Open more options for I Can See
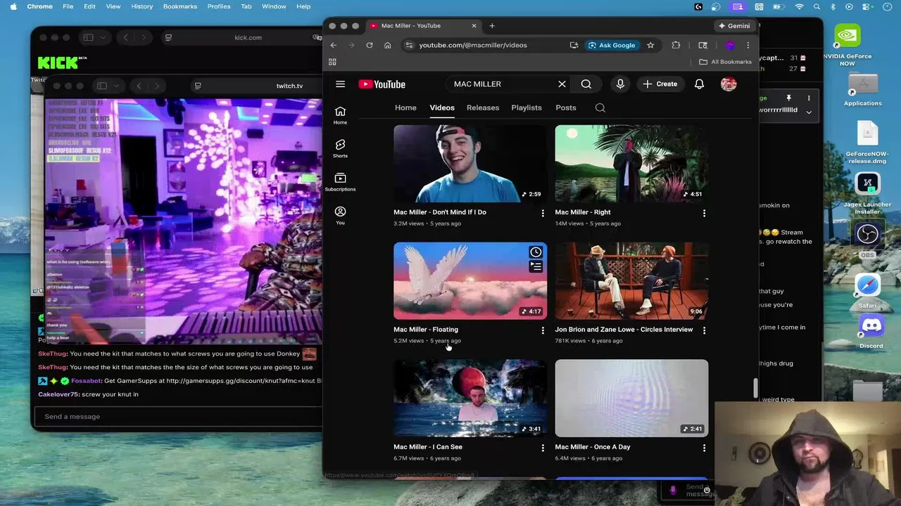901x506 pixels. [x=543, y=448]
